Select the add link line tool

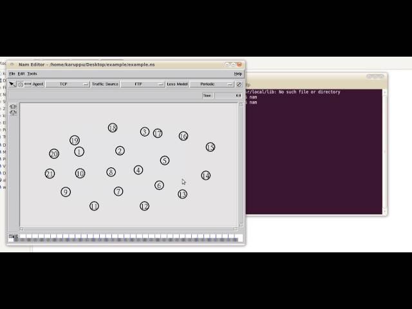coord(28,84)
